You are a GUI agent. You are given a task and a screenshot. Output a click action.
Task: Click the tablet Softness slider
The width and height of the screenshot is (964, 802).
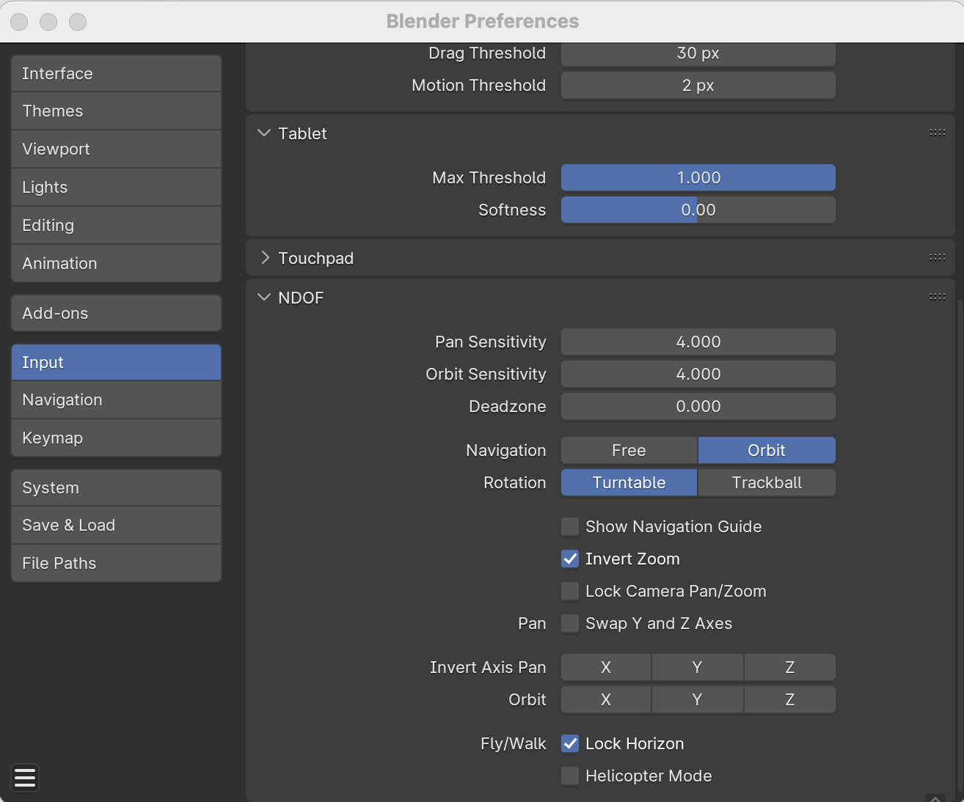(698, 210)
